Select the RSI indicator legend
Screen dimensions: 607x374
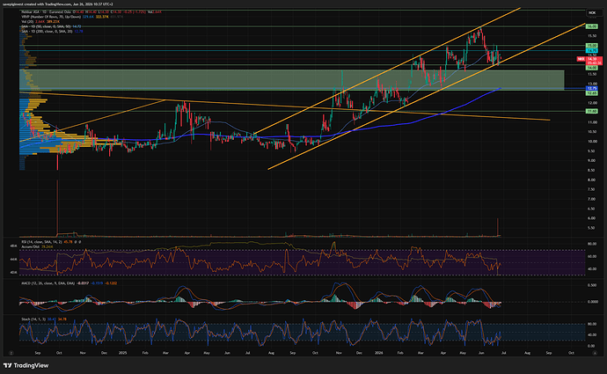tap(51, 242)
